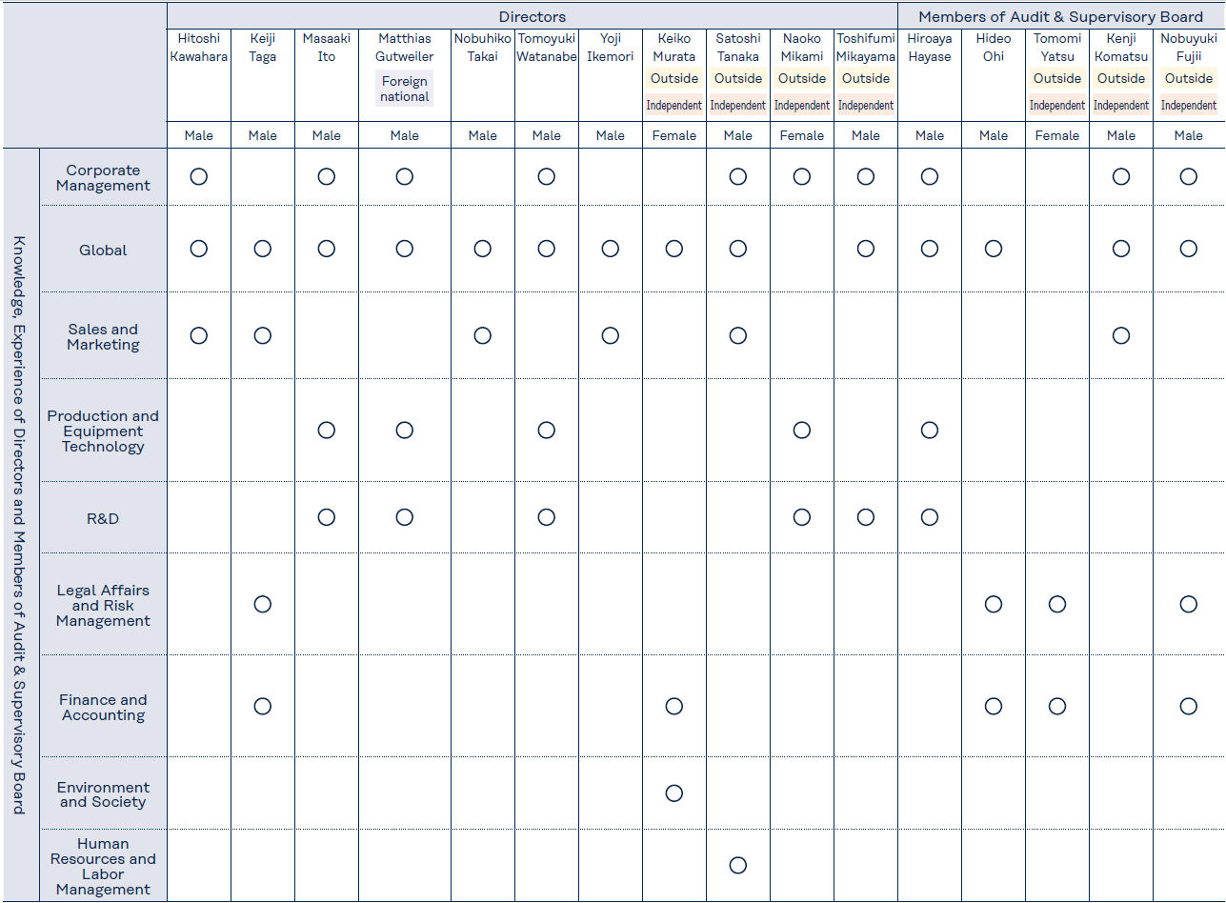Image resolution: width=1226 pixels, height=903 pixels.
Task: Select the Satoshi Tanaka name
Action: coord(738,48)
